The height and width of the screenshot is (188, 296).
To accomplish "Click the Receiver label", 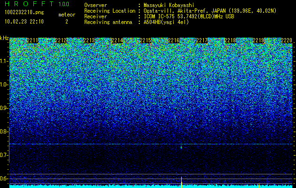I will (x=96, y=16).
